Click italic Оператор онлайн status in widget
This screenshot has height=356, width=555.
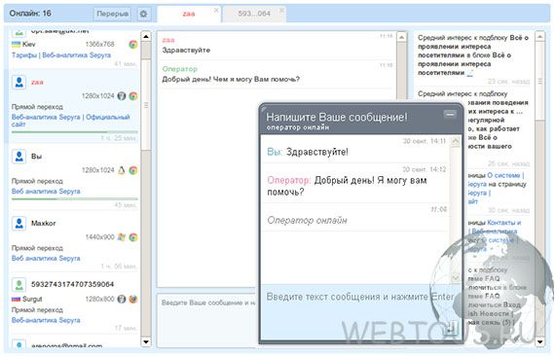[307, 220]
